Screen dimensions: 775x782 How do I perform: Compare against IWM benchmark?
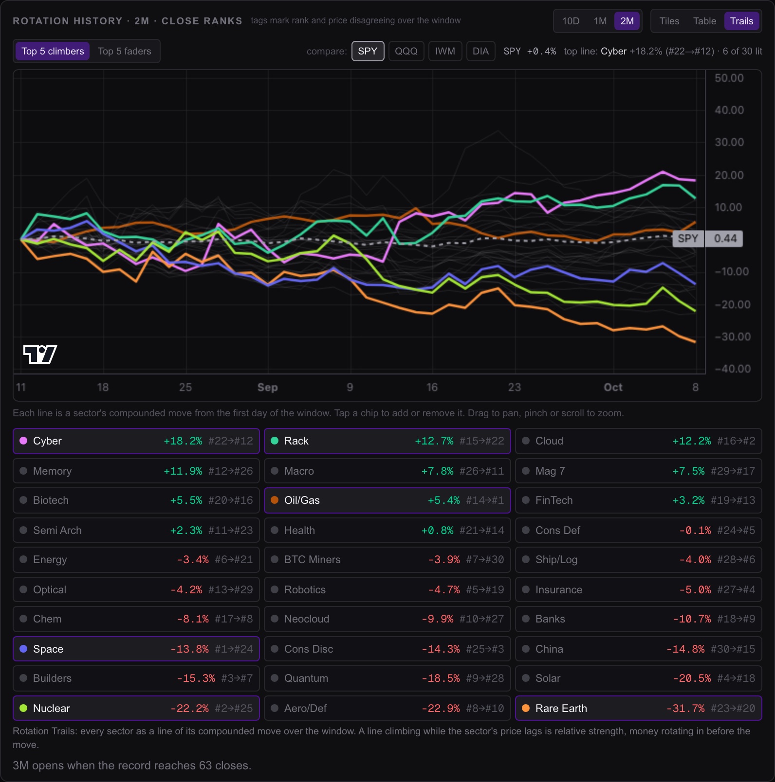coord(445,51)
